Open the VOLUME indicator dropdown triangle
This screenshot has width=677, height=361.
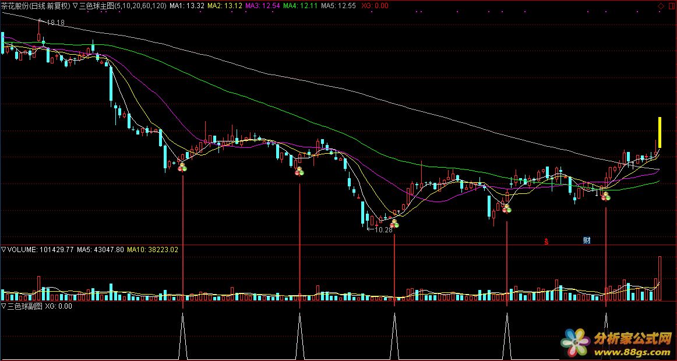click(4, 249)
